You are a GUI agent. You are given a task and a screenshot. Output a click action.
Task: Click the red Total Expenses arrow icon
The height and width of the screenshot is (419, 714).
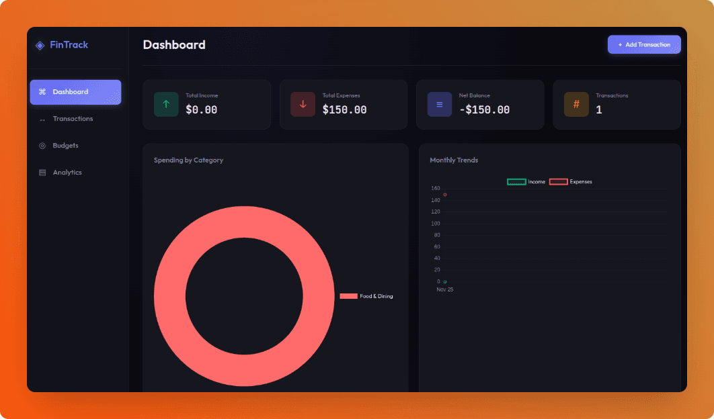pos(303,104)
